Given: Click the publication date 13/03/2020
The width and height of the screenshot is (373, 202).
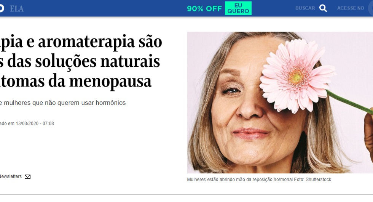Looking at the screenshot, I should click(x=27, y=123).
